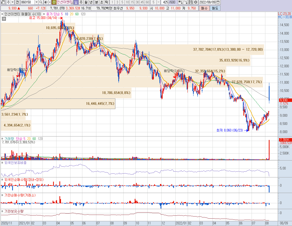Click the add candlestick chart icon
Screen dimensions: 292x226
click(x=180, y=2)
